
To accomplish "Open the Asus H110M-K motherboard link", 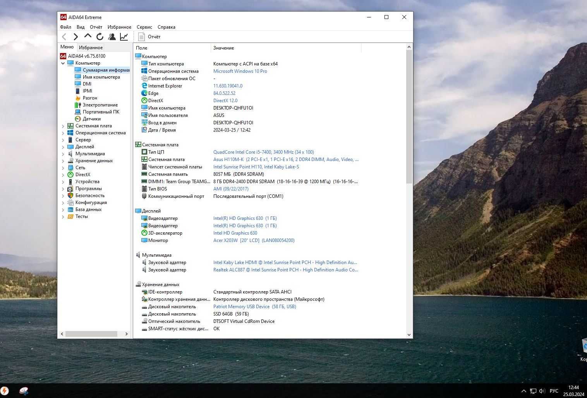I will 286,160.
